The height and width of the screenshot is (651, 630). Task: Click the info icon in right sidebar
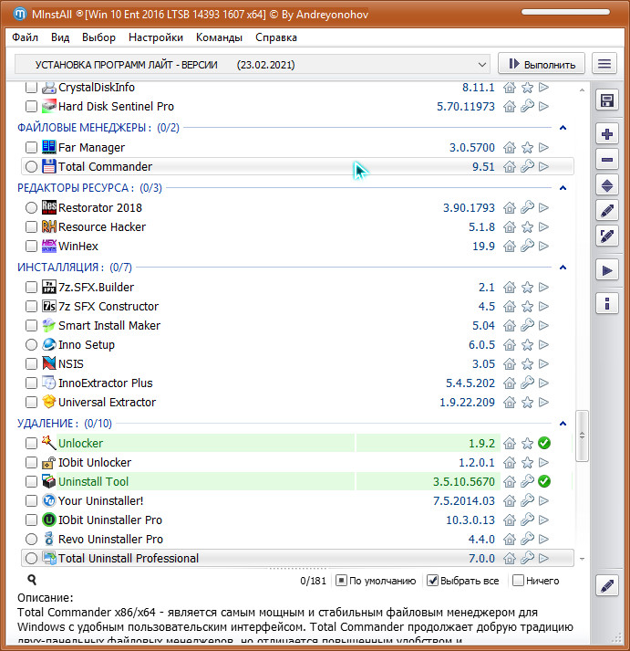click(x=607, y=303)
